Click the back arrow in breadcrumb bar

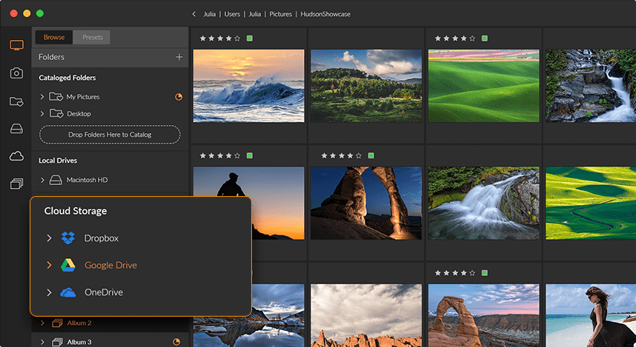[x=194, y=14]
